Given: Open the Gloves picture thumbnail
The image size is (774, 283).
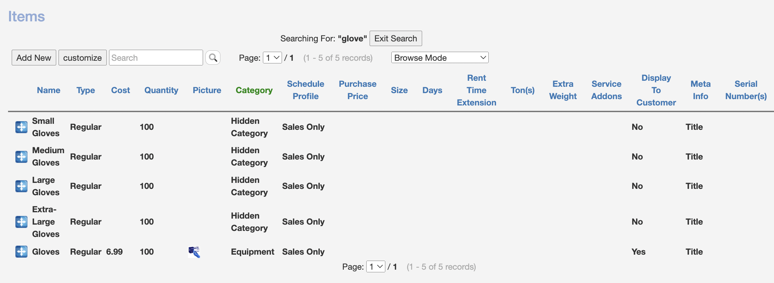Looking at the screenshot, I should tap(194, 252).
